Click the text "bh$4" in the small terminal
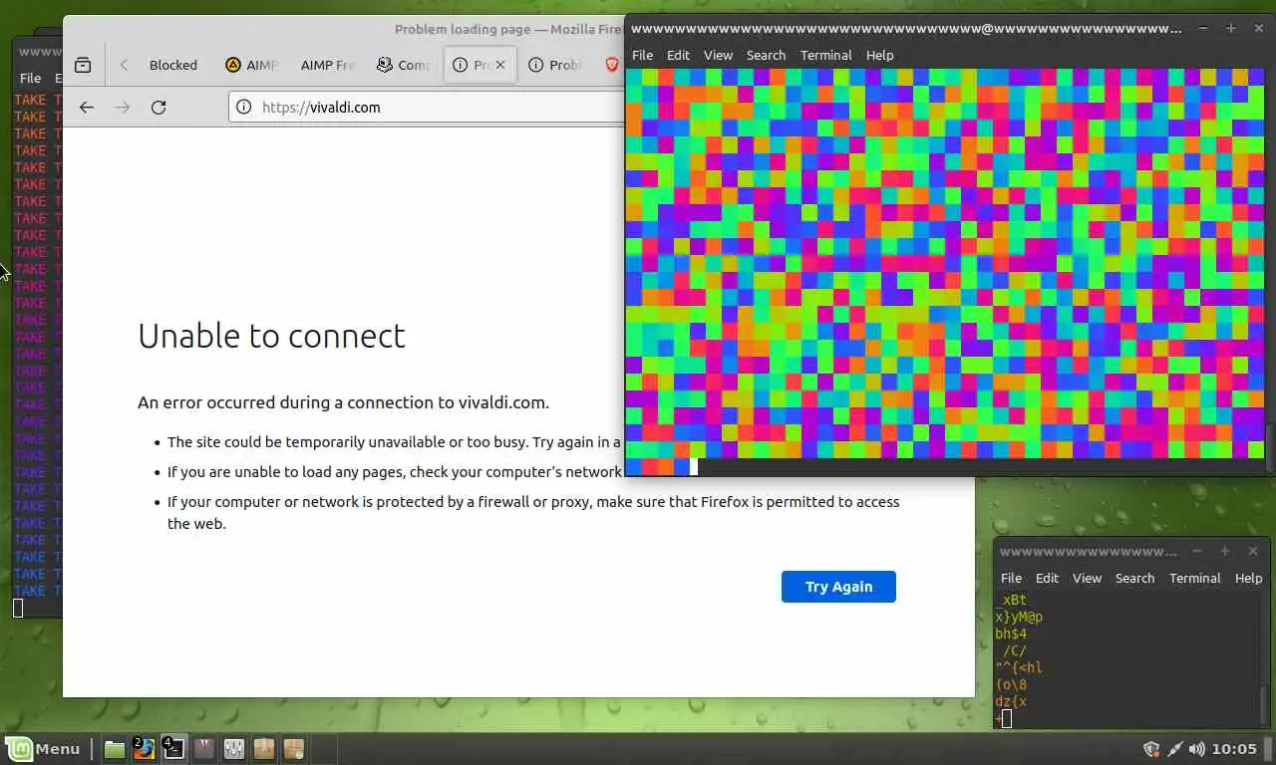The image size is (1276, 765). [1011, 634]
